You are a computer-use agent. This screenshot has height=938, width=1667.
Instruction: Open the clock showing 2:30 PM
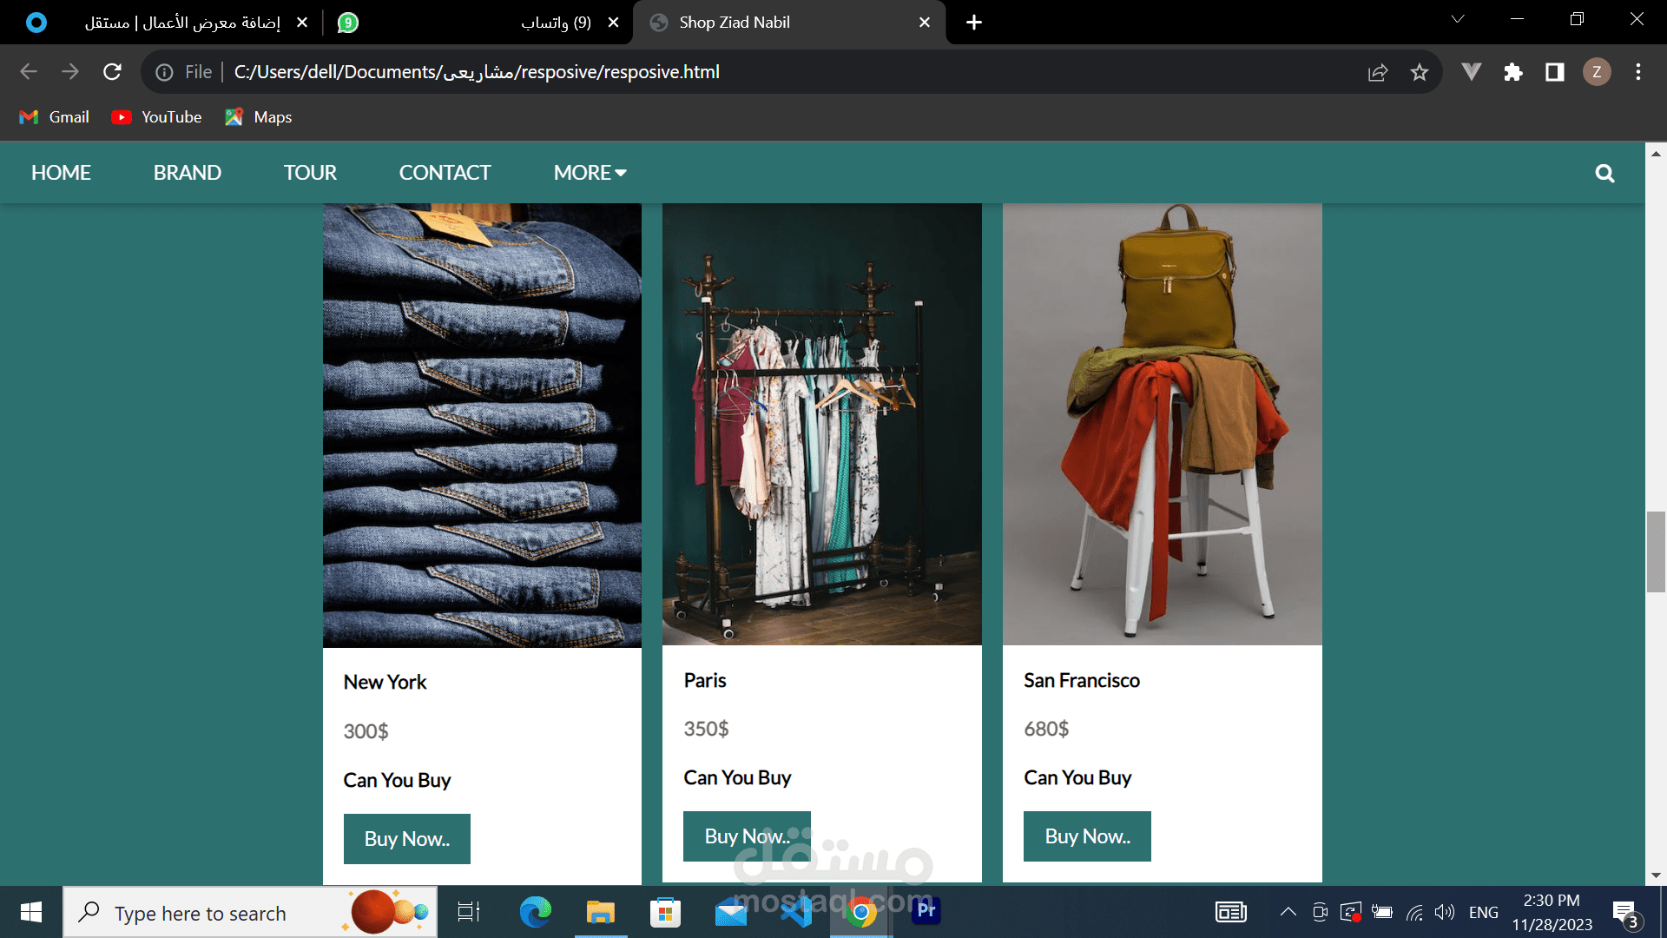coord(1552,912)
